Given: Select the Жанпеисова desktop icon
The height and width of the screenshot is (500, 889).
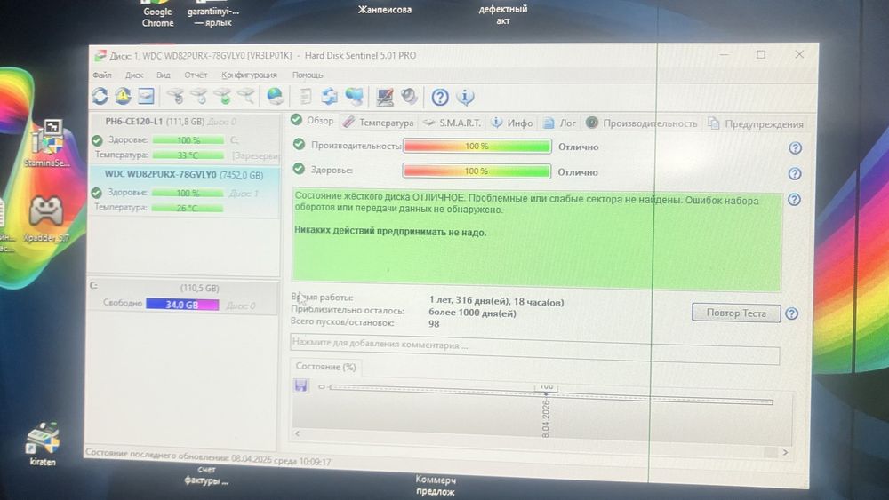Looking at the screenshot, I should pos(385,10).
